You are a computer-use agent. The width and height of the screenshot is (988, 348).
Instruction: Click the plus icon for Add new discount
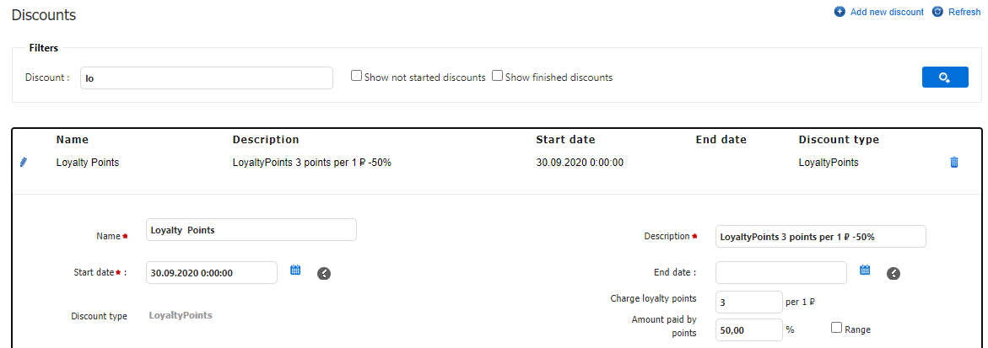(x=840, y=12)
